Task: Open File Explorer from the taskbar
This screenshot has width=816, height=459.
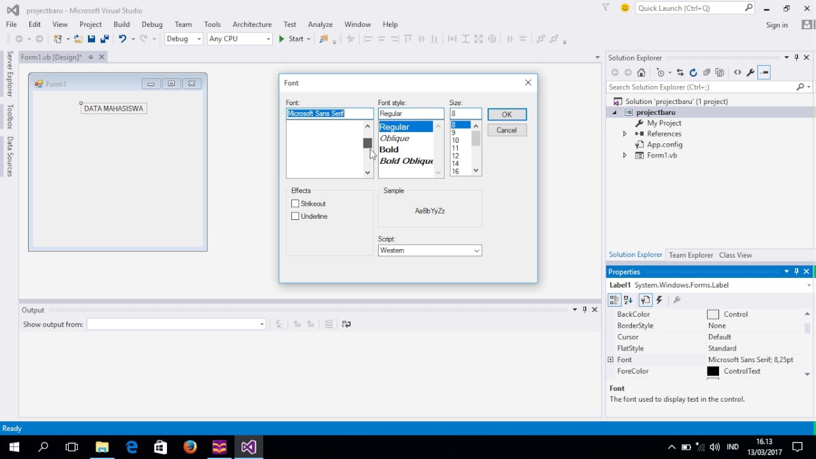Action: (x=102, y=447)
